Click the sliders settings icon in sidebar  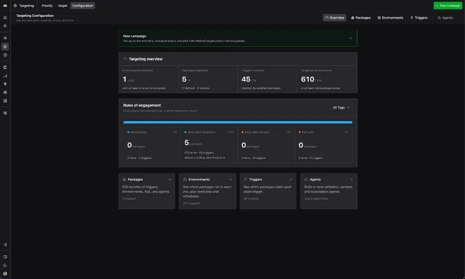[5, 245]
